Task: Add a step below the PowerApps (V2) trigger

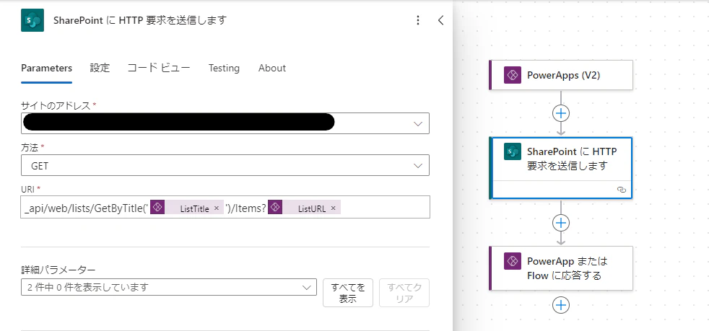Action: [561, 113]
